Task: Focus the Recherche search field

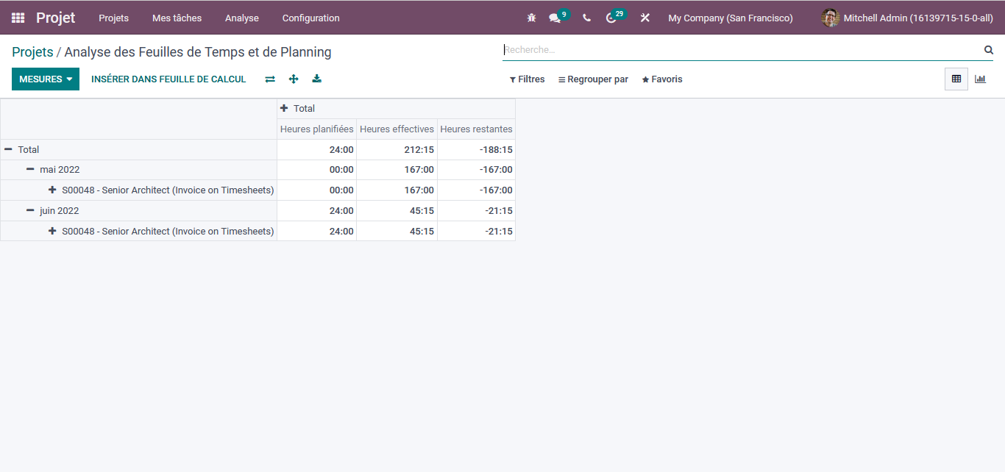Action: coord(742,50)
